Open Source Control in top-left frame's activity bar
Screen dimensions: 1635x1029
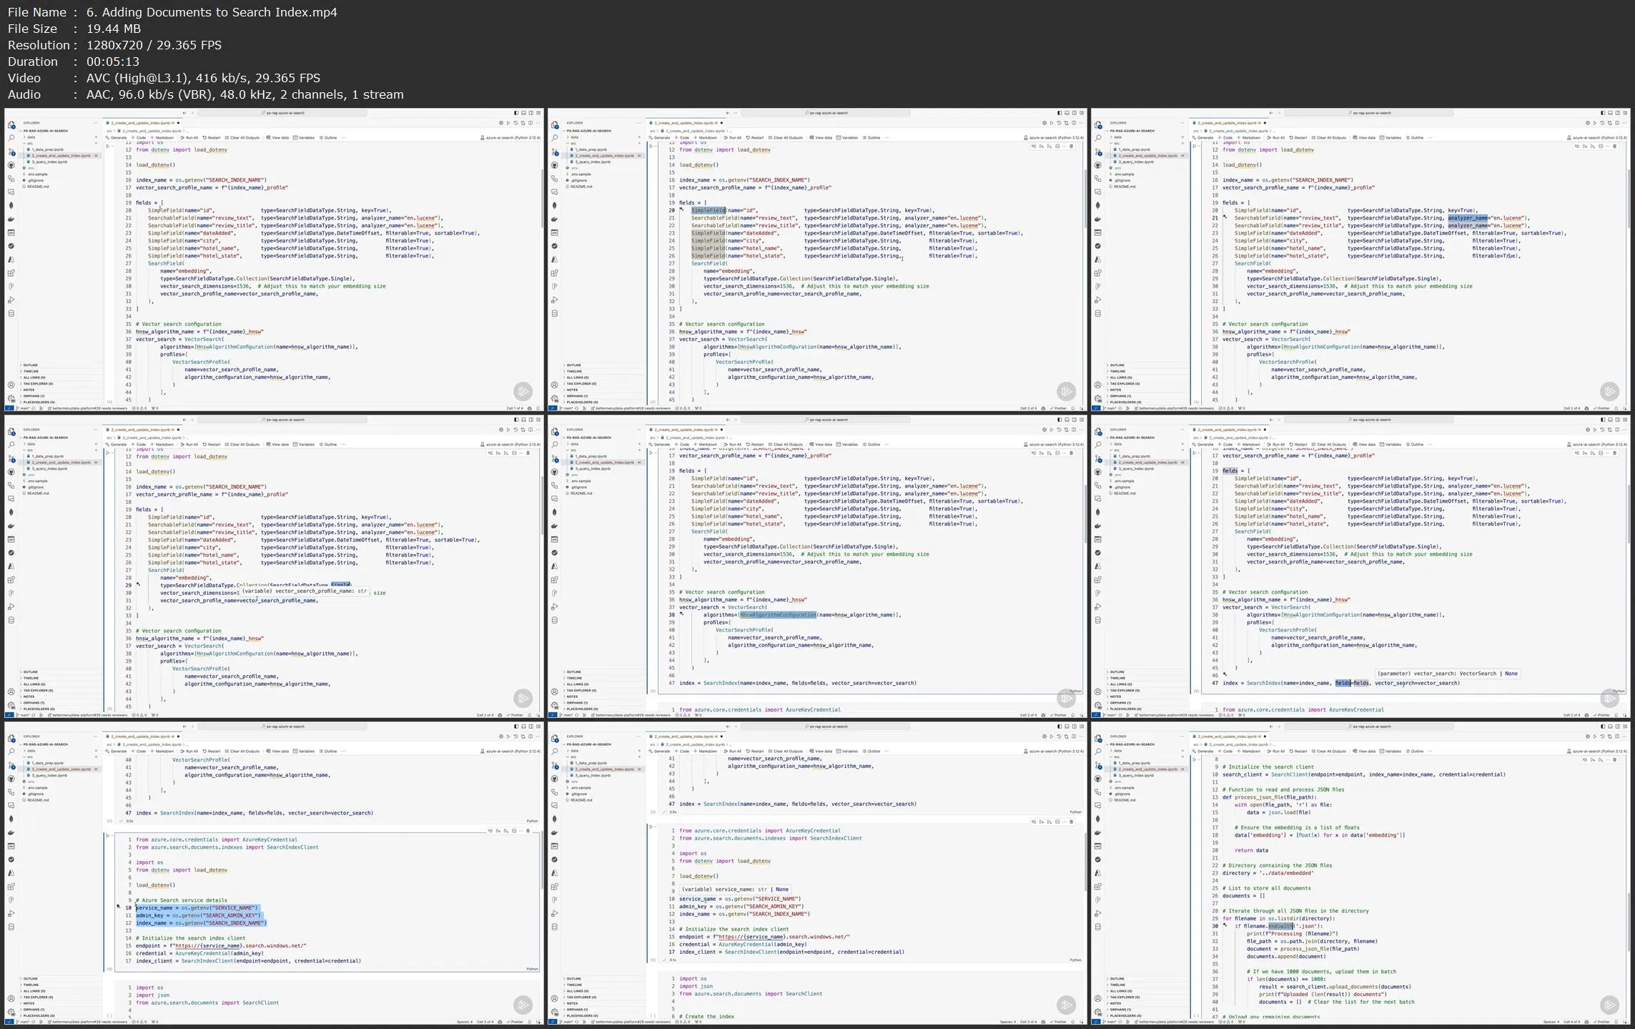pos(11,152)
